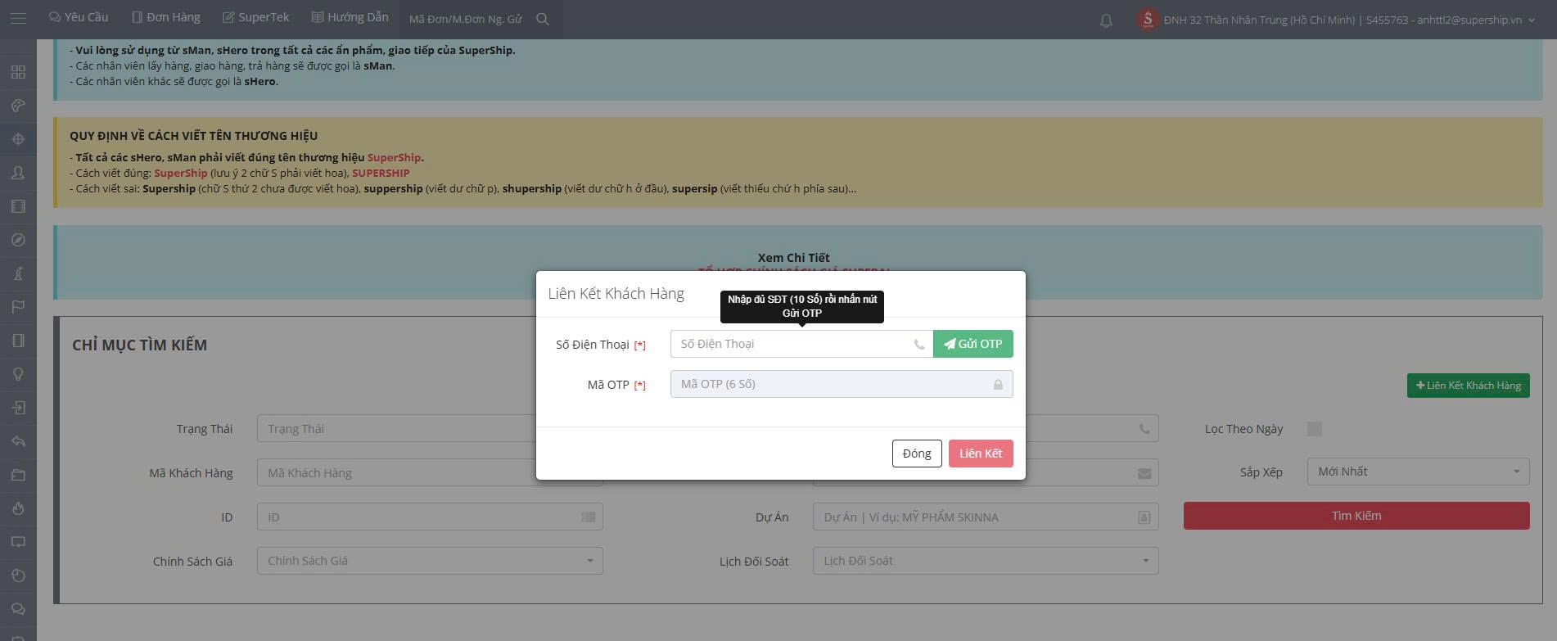Open the reply arrow sidebar icon
Viewport: 1557px width, 641px height.
click(x=18, y=441)
